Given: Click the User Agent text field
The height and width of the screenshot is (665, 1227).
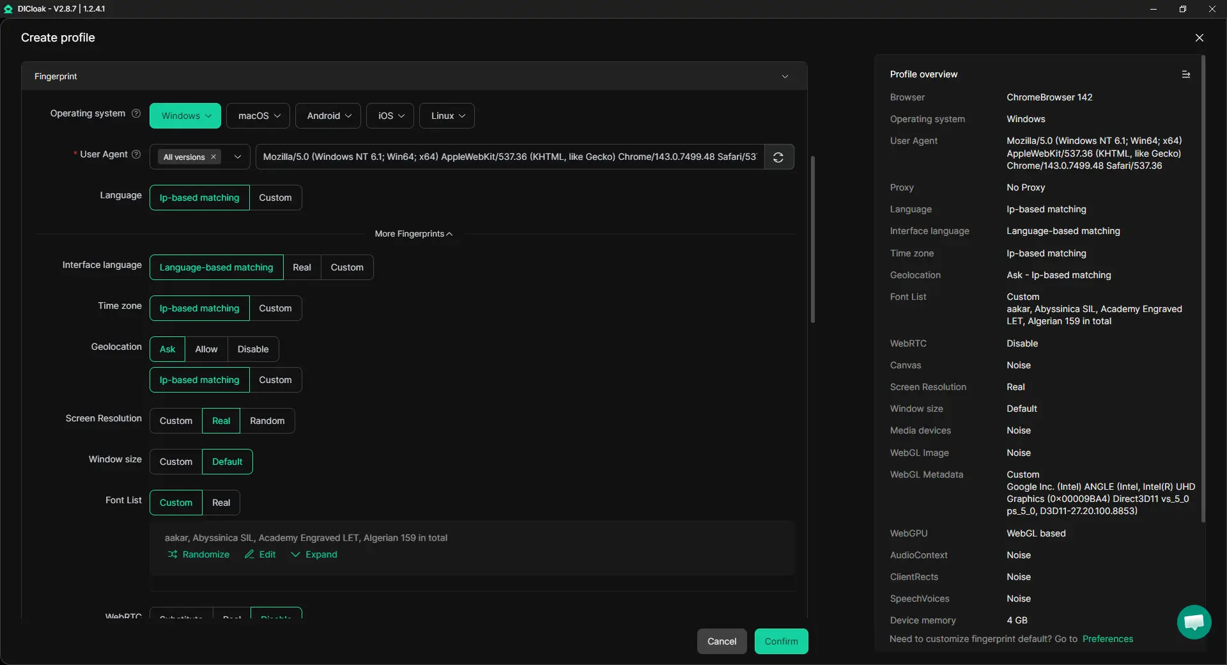Looking at the screenshot, I should pyautogui.click(x=509, y=157).
